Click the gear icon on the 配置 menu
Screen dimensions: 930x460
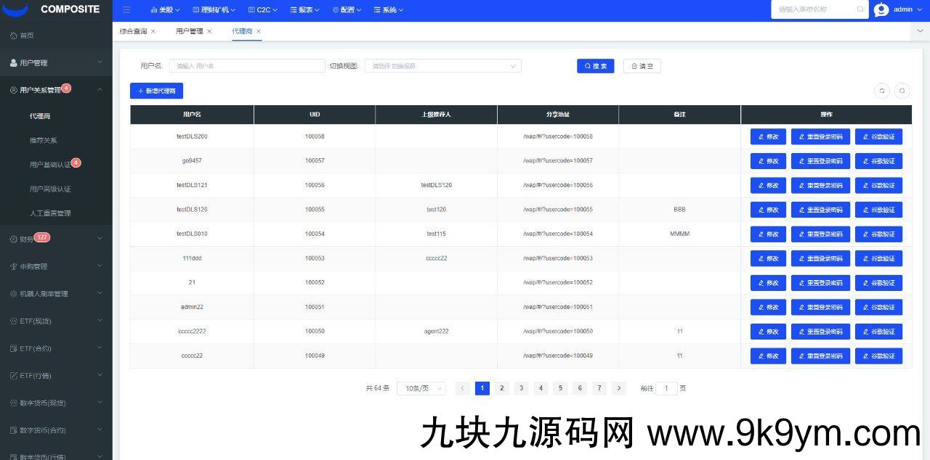pos(334,9)
